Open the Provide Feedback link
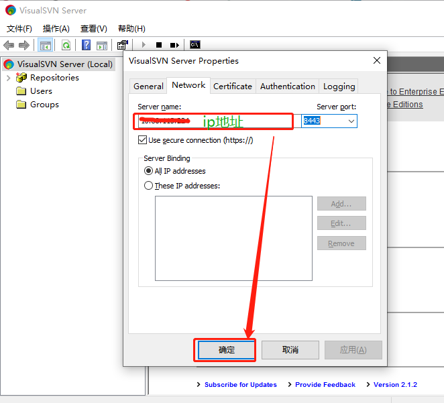Image resolution: width=444 pixels, height=403 pixels. pos(325,385)
